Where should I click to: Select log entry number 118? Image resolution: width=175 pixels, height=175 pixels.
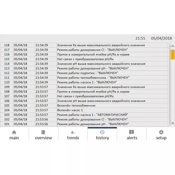(x=84, y=45)
